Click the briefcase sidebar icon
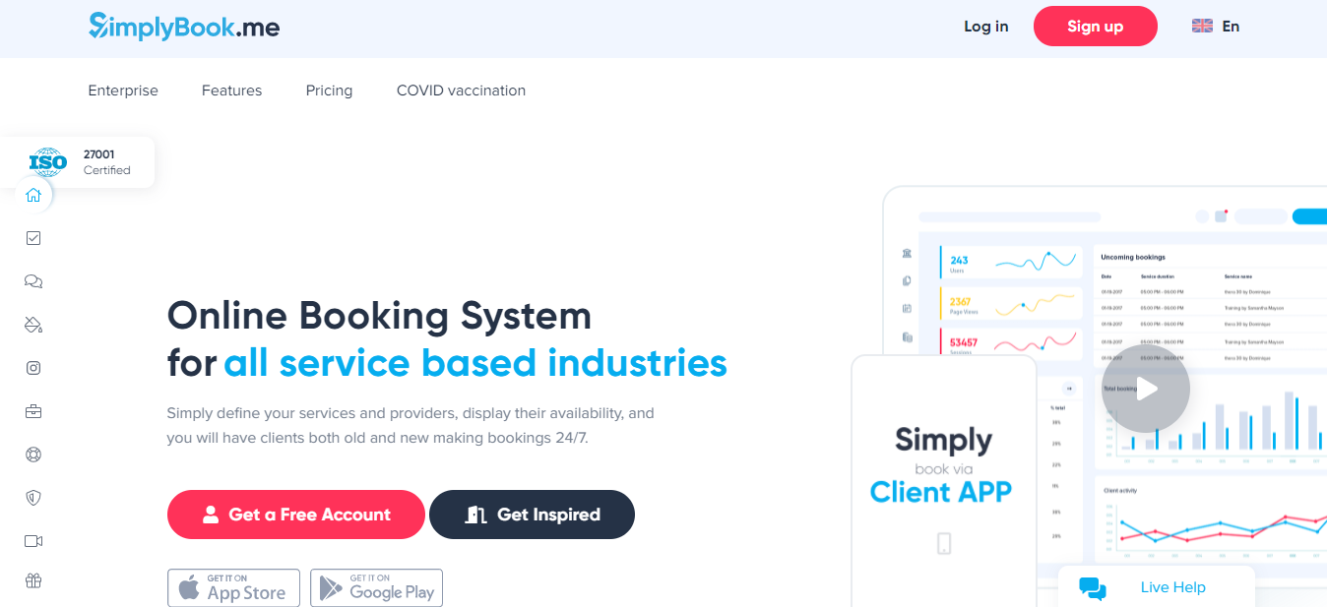 click(33, 411)
